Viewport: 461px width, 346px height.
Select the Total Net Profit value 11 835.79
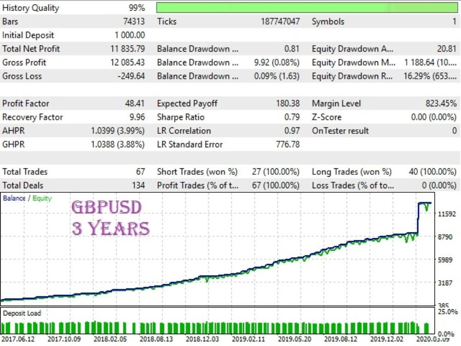click(x=128, y=49)
